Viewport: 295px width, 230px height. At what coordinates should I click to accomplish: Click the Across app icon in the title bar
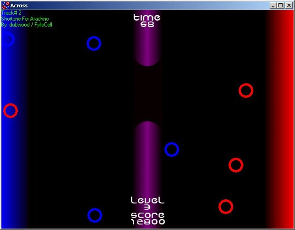[5, 6]
